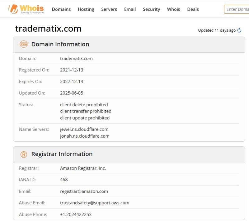Select abuse phone +1.2024422253
Screen dimensions: 249x221
(x=76, y=214)
